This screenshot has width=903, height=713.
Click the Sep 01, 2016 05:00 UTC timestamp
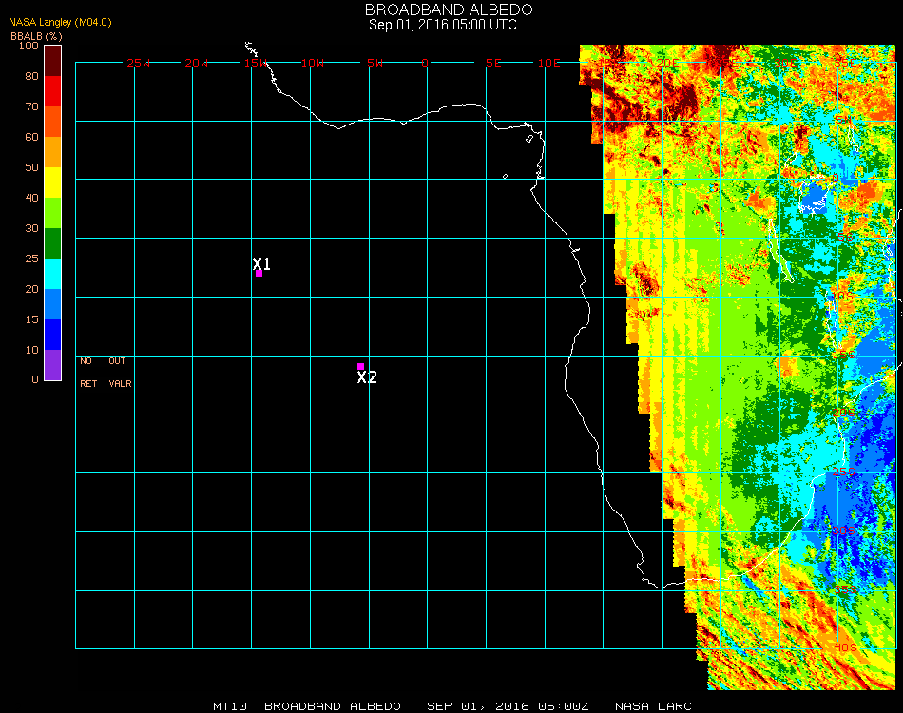click(443, 25)
